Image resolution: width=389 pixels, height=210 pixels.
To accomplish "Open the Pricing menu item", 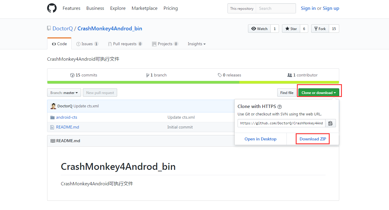I will click(171, 8).
